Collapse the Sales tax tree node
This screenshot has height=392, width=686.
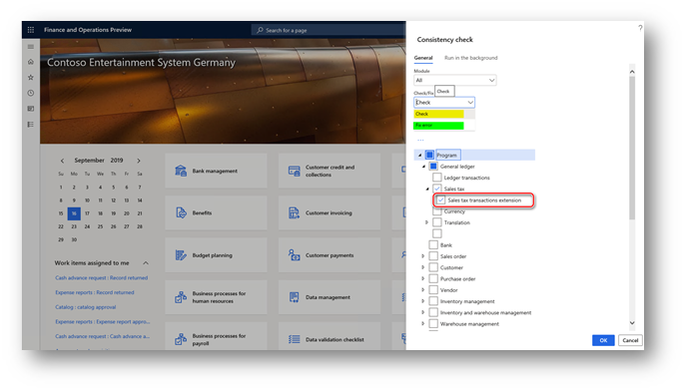[427, 189]
